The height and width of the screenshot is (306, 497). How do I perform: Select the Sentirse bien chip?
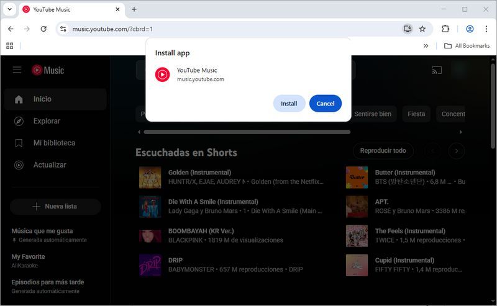point(373,114)
